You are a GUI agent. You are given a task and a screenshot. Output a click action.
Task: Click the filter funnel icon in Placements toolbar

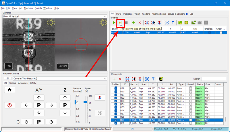pyautogui.click(x=153, y=79)
